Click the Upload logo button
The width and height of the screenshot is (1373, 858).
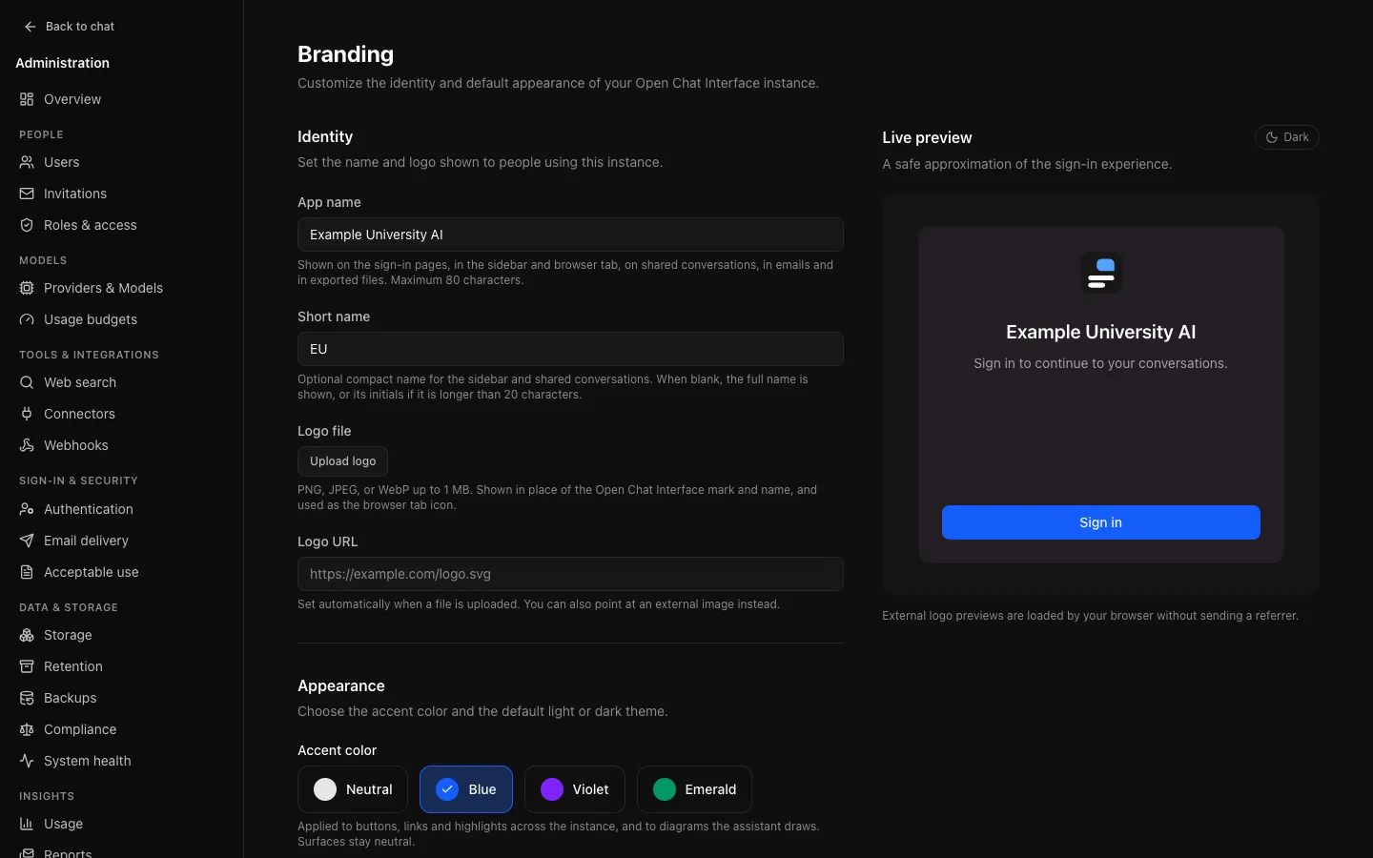pos(342,461)
